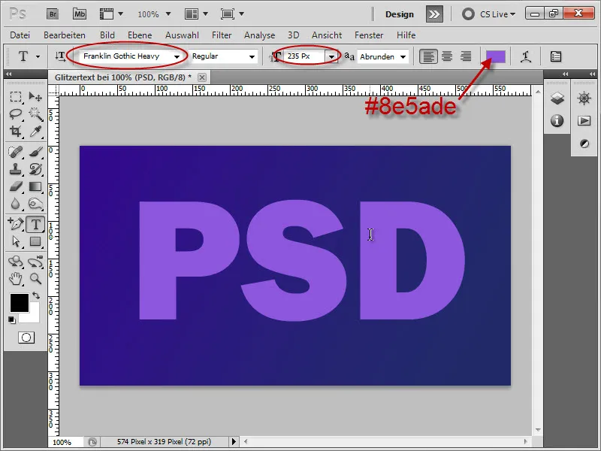This screenshot has height=451, width=601.
Task: Click the black foreground color swatch
Action: click(x=20, y=303)
